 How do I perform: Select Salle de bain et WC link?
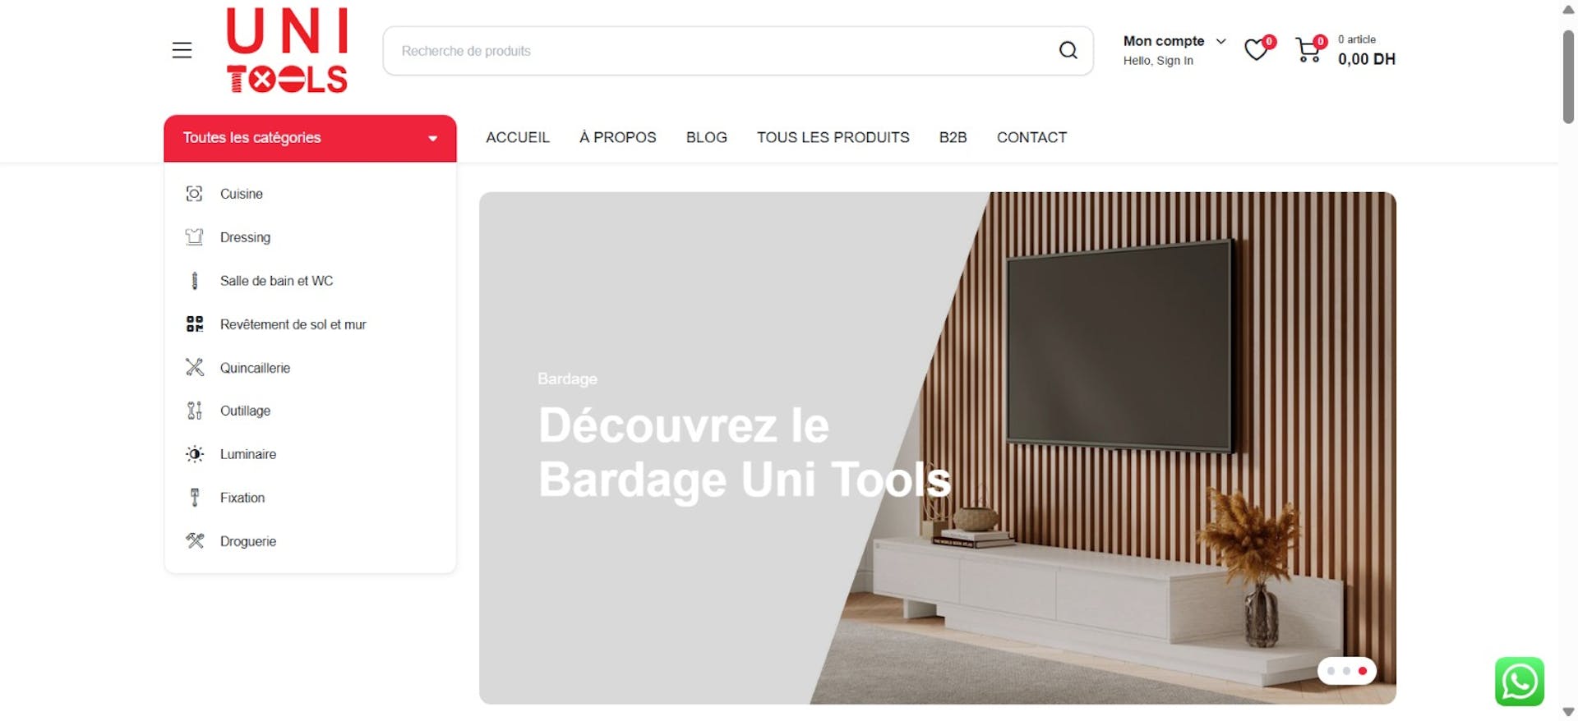276,281
